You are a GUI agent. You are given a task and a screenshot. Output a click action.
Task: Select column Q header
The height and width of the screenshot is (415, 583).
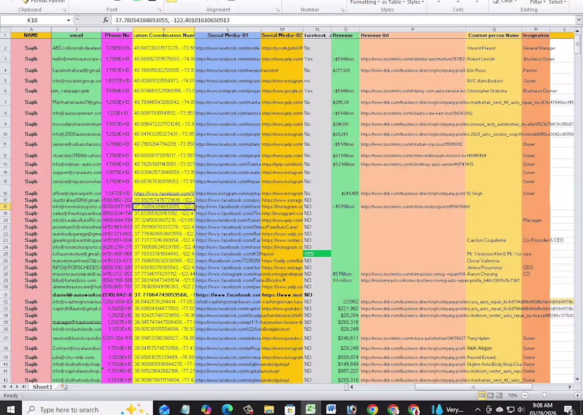(493, 29)
